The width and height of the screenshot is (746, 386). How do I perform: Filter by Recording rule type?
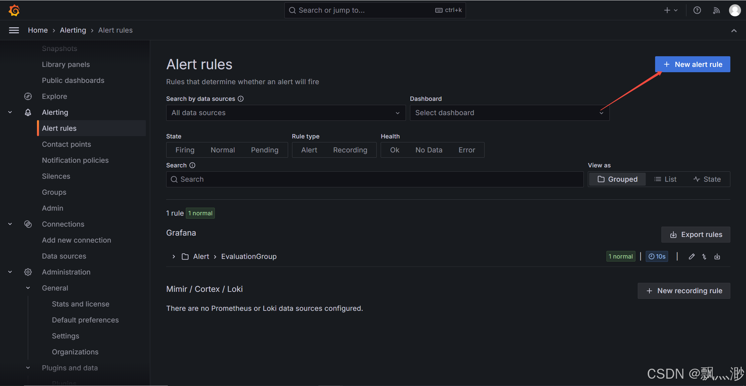(x=350, y=150)
